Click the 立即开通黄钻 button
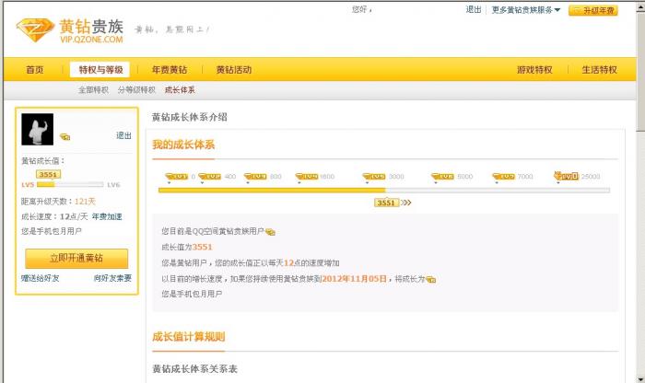Screen dimensions: 645x383 (76, 259)
